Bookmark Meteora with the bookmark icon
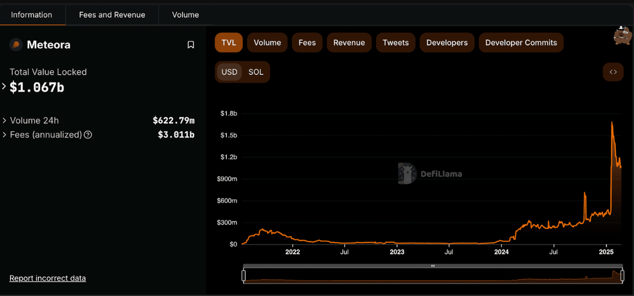634x296 pixels. tap(191, 45)
